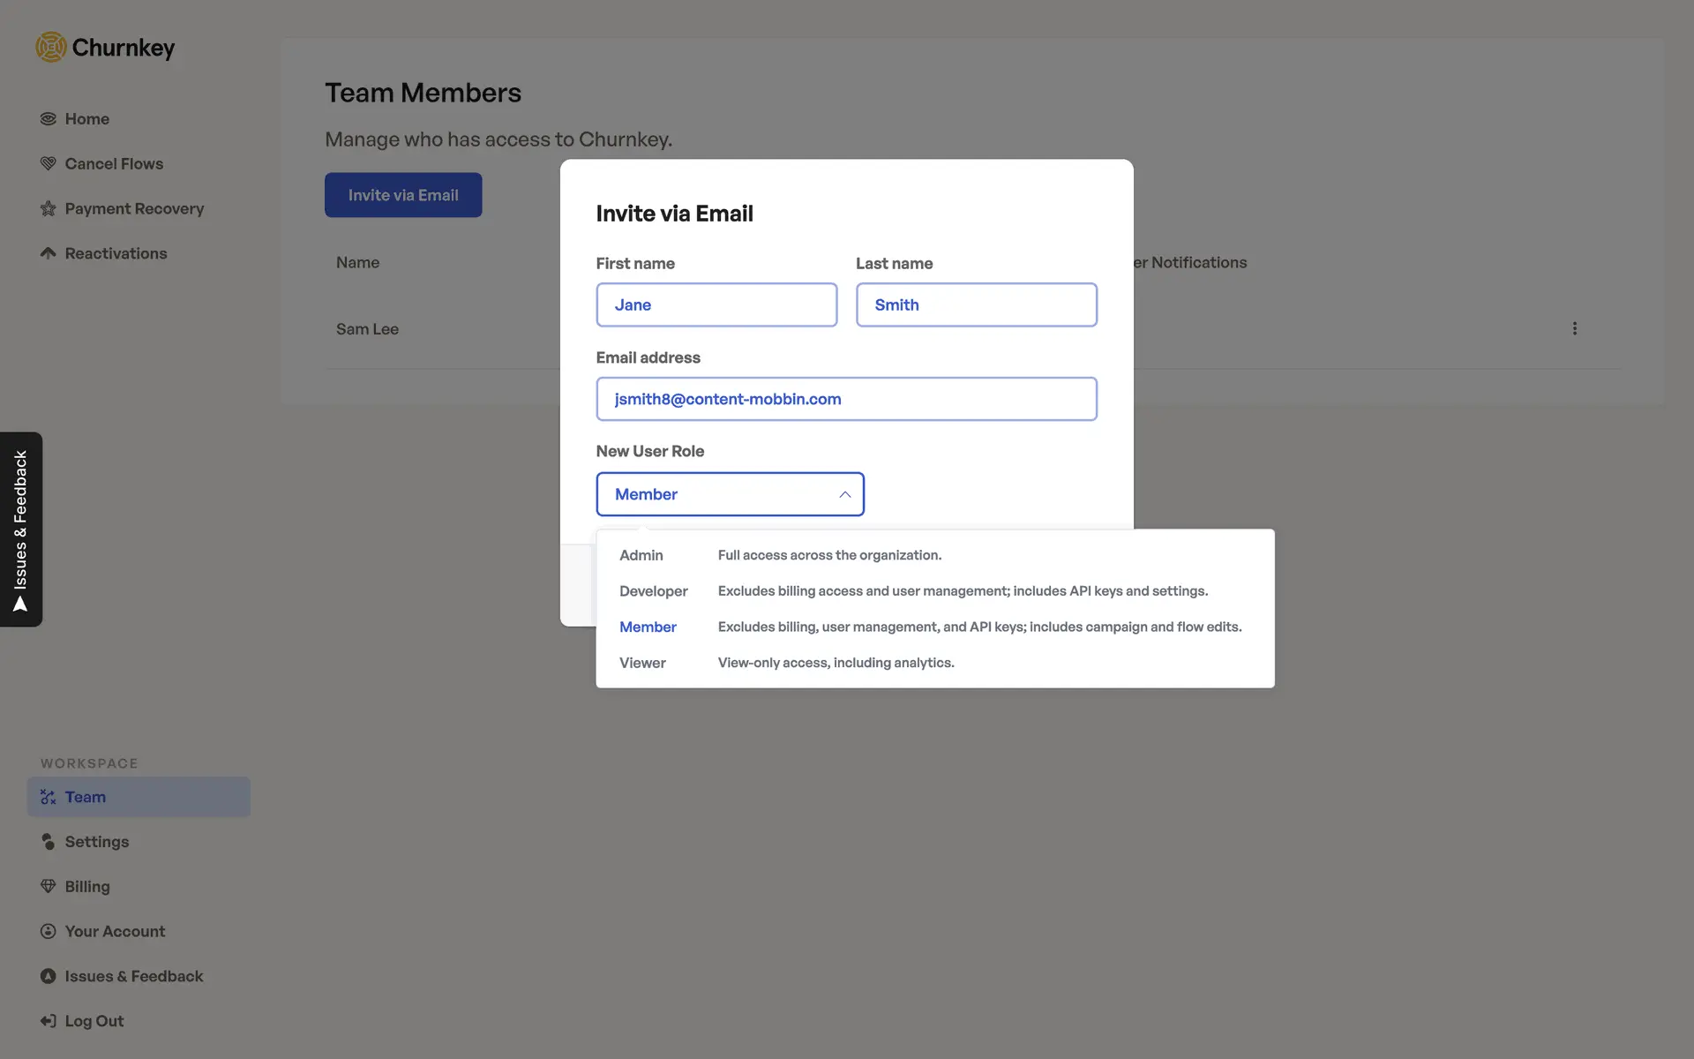The image size is (1694, 1059).
Task: Go to the Team workspace page
Action: click(85, 797)
